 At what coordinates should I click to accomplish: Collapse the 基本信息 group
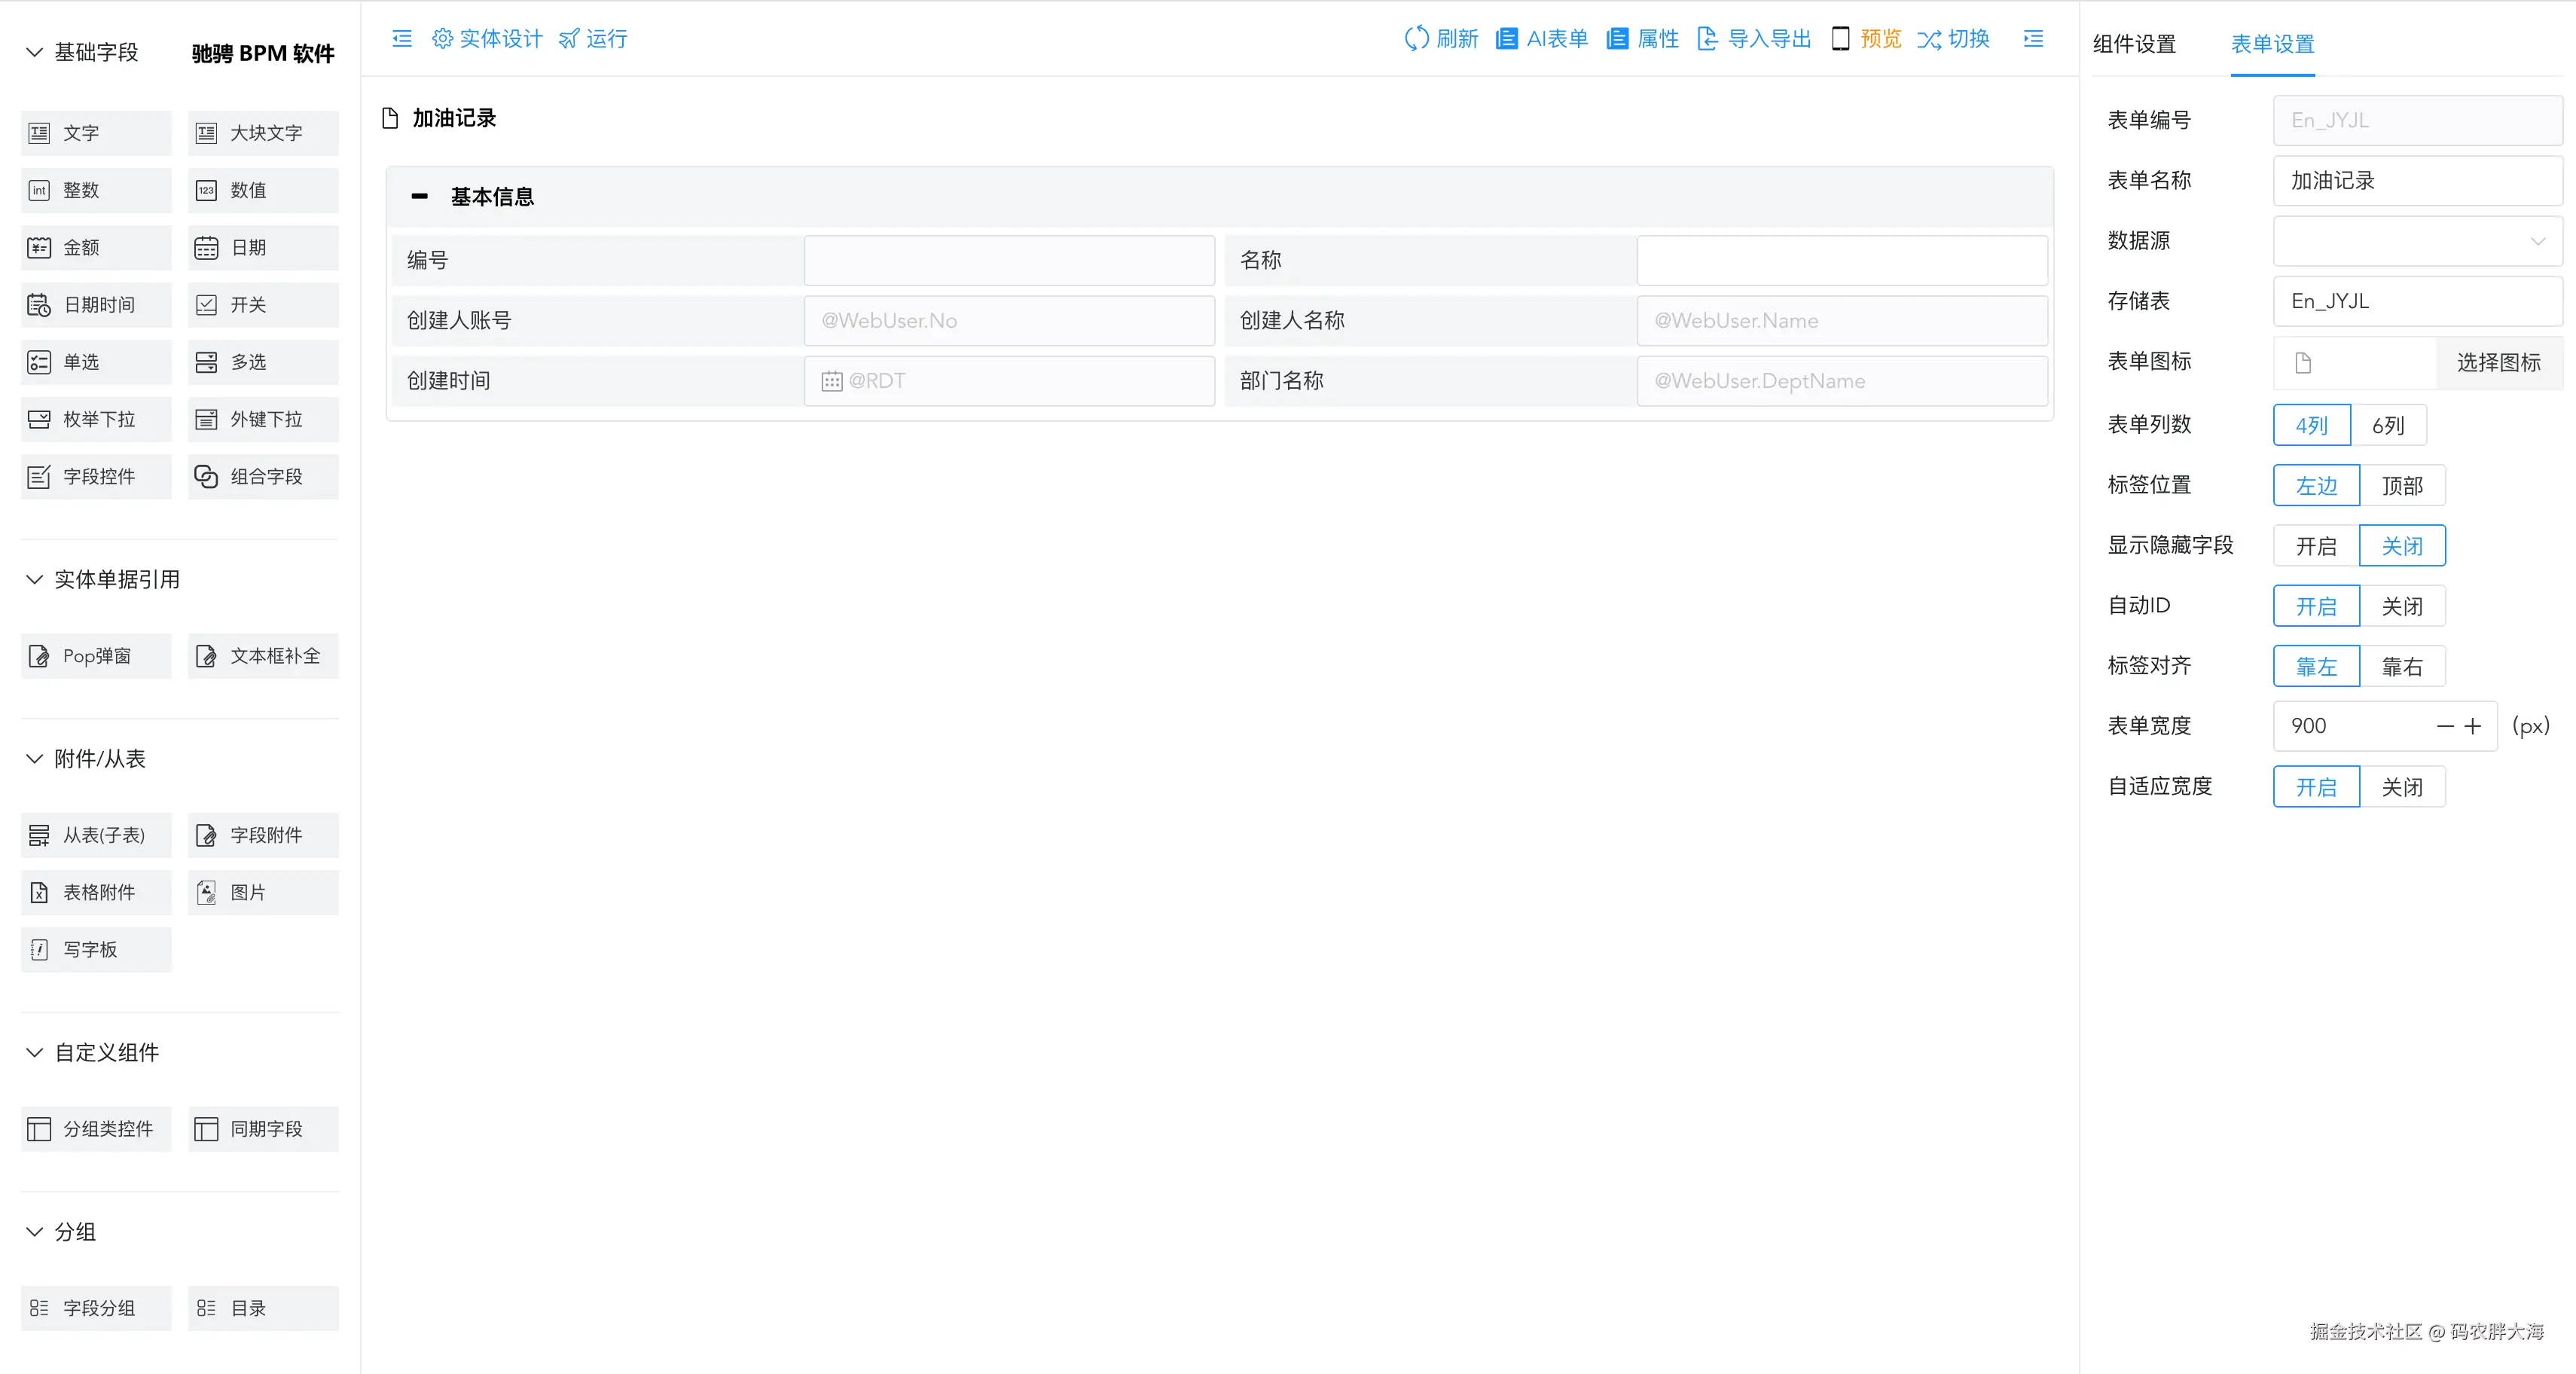[420, 196]
